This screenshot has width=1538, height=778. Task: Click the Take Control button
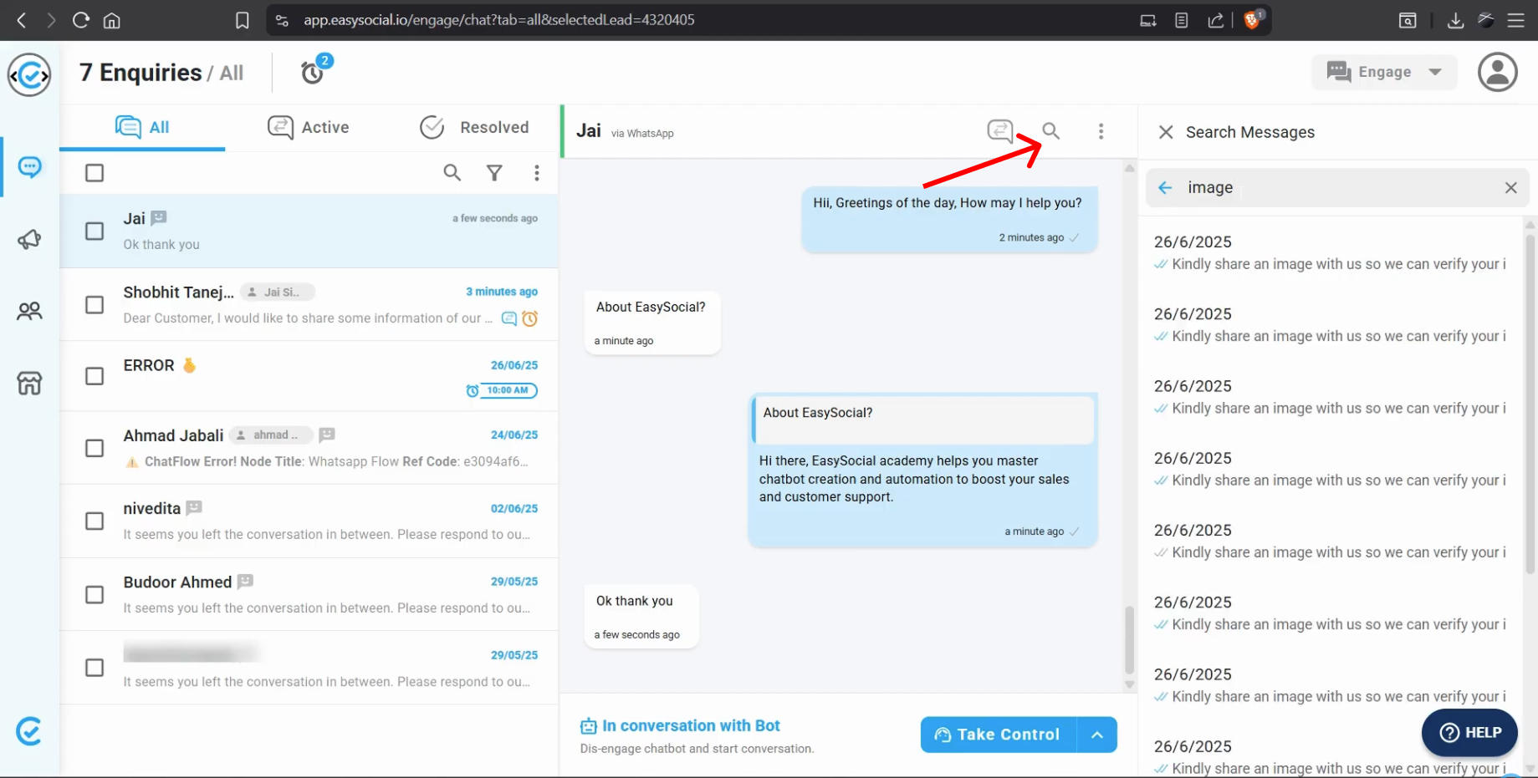(x=998, y=735)
